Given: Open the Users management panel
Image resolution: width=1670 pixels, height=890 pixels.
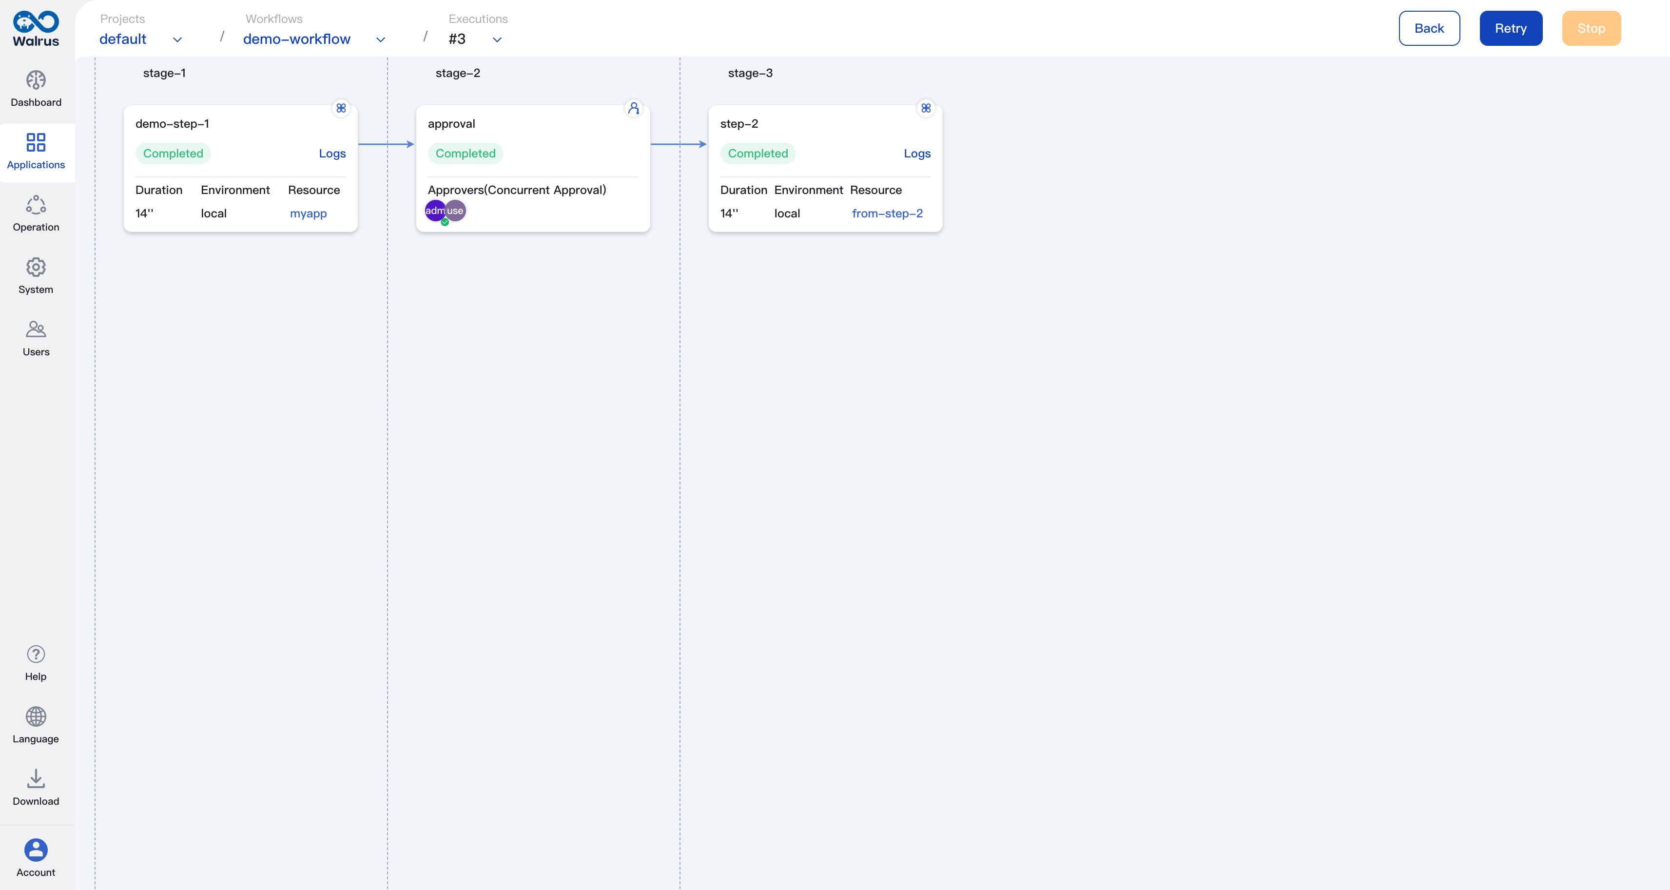Looking at the screenshot, I should pos(36,337).
